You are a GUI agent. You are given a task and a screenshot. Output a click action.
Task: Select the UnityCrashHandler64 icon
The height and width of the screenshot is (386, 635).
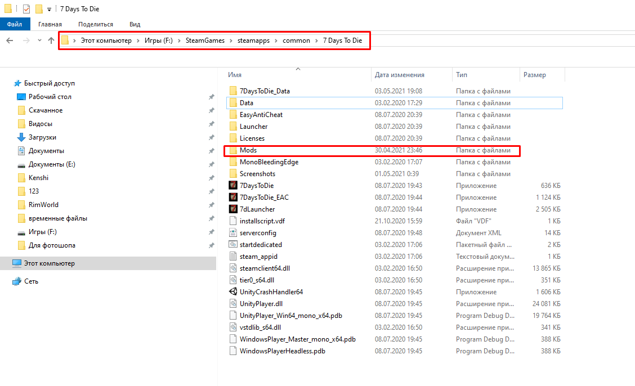[x=234, y=292]
